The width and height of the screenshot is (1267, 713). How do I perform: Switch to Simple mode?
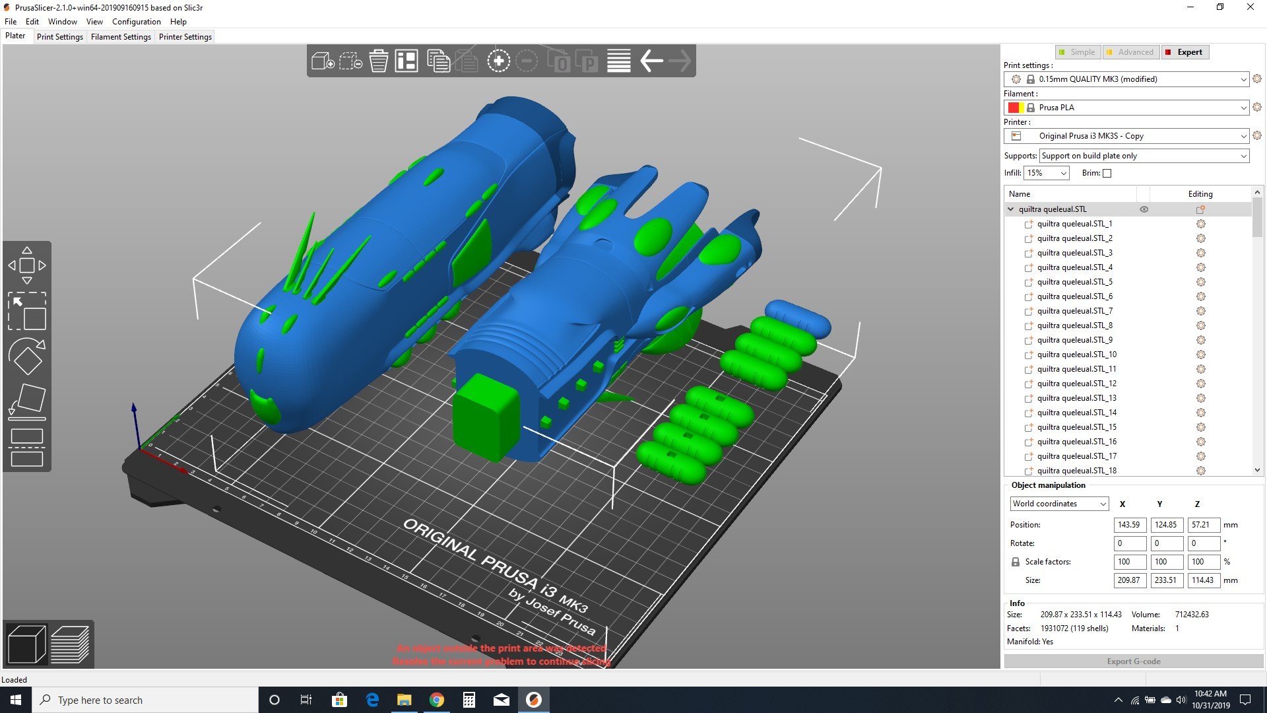point(1076,52)
